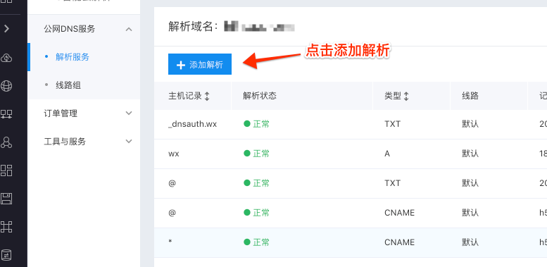
Task: Select the wildcard * CNAME record row
Action: [351, 242]
